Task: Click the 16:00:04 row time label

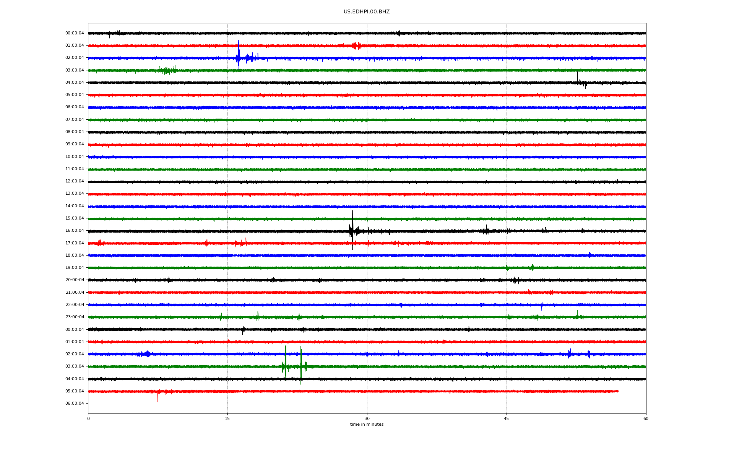Action: click(75, 231)
